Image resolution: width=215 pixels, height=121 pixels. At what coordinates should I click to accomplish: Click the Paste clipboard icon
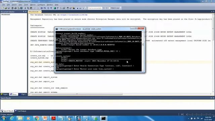pyautogui.click(x=31, y=8)
